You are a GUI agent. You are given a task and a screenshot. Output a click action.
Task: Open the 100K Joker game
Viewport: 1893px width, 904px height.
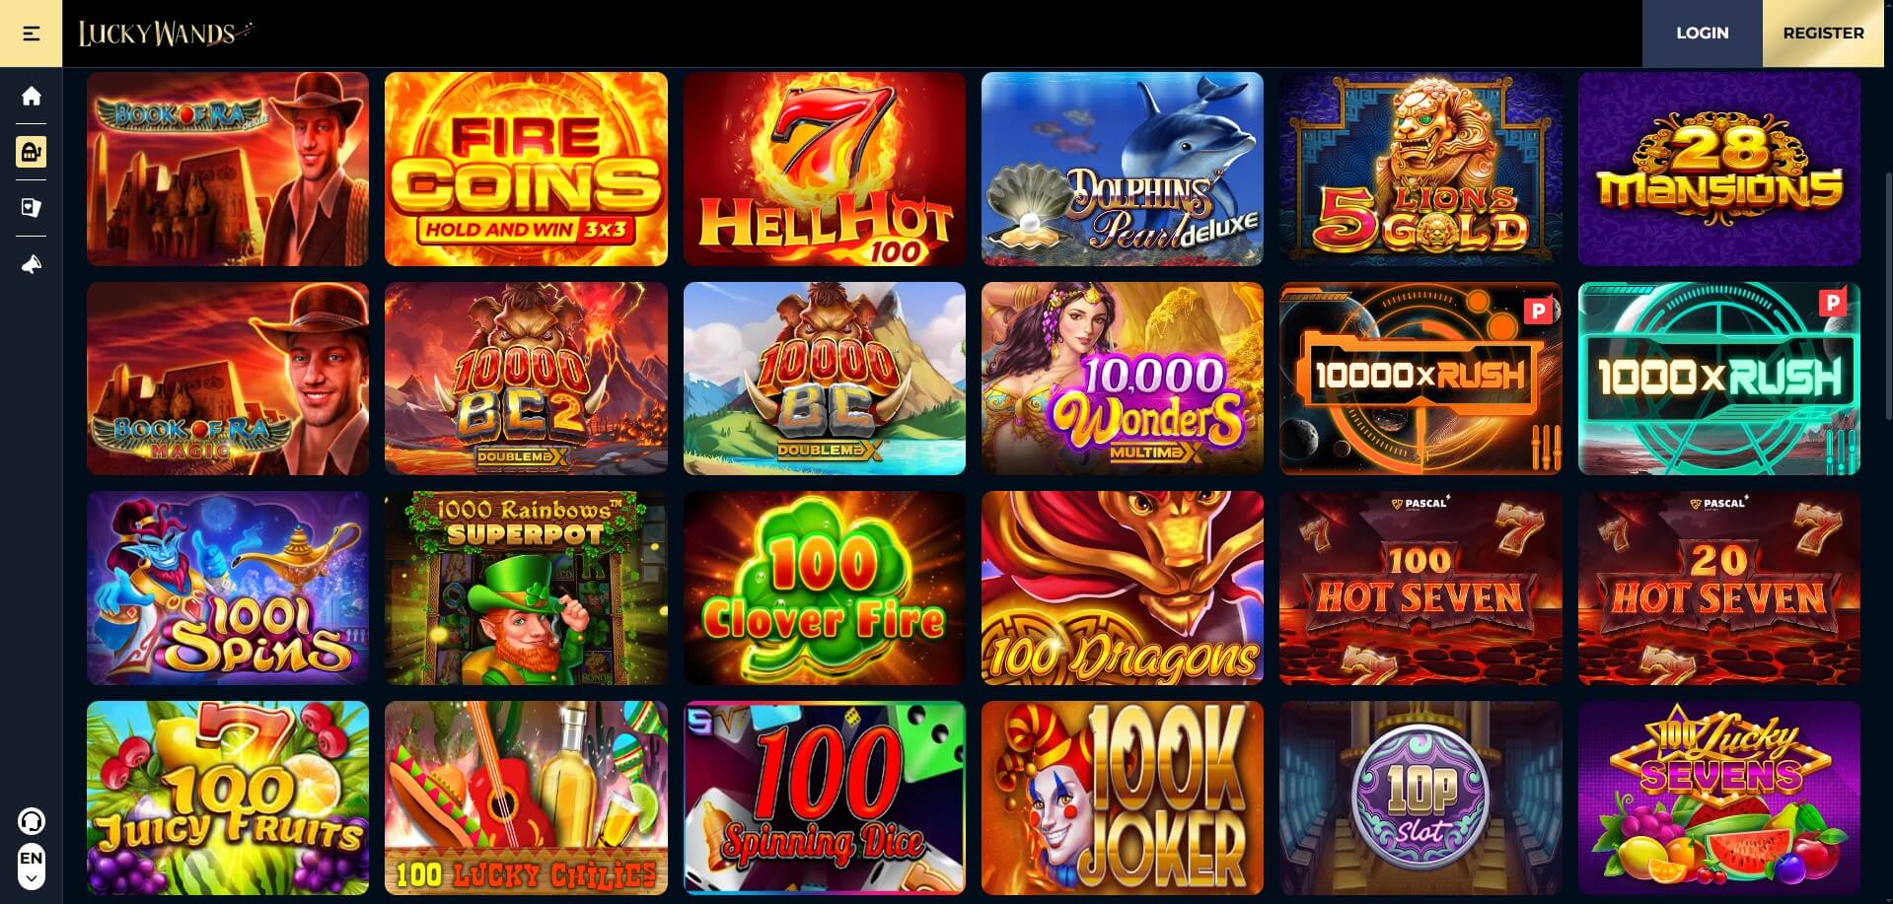(x=1122, y=799)
